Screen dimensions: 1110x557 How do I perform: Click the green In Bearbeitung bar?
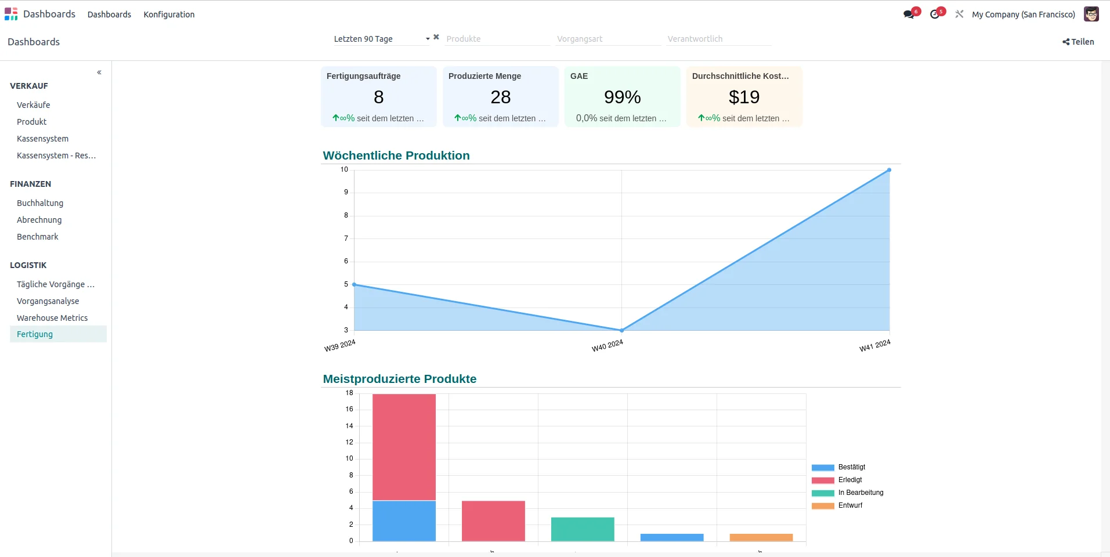pos(583,529)
